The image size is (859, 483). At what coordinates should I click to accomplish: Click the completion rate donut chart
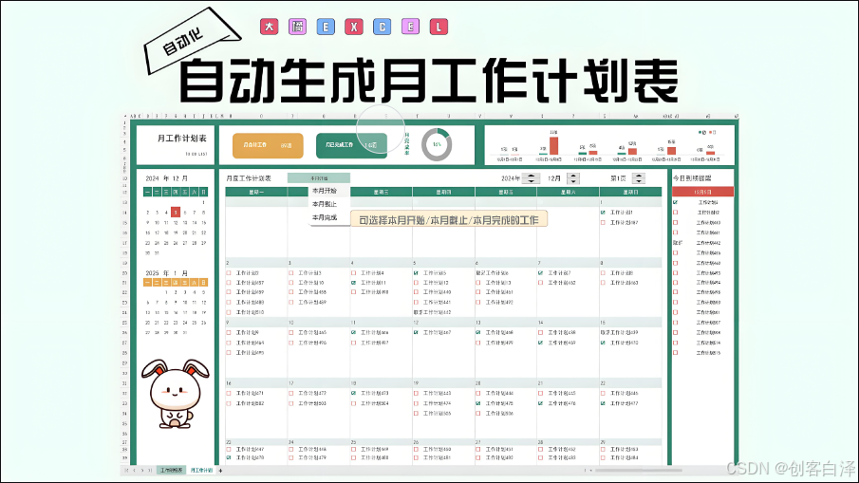click(437, 144)
